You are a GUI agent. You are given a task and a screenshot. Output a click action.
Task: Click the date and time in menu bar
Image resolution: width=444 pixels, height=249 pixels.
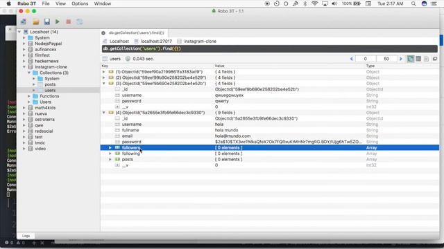[x=390, y=3]
